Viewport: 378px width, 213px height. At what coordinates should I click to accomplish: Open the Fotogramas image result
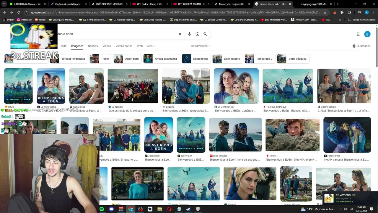pos(347,135)
